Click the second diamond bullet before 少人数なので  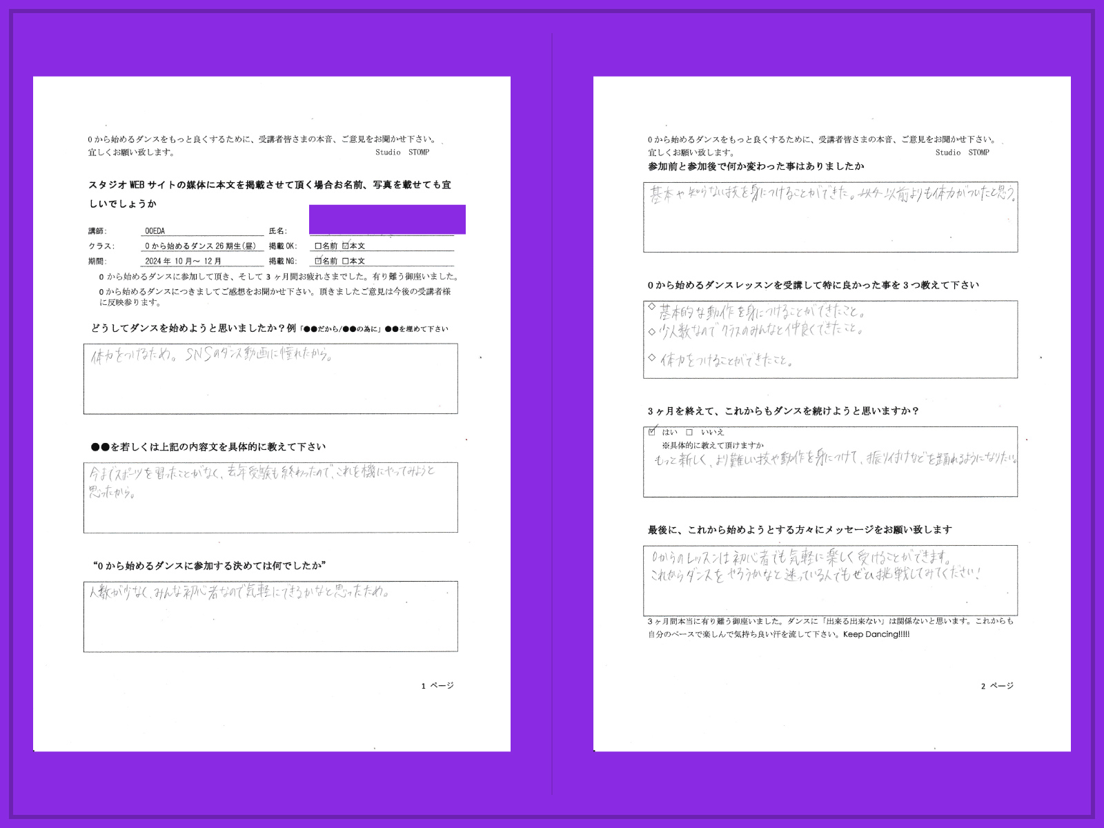click(x=652, y=332)
